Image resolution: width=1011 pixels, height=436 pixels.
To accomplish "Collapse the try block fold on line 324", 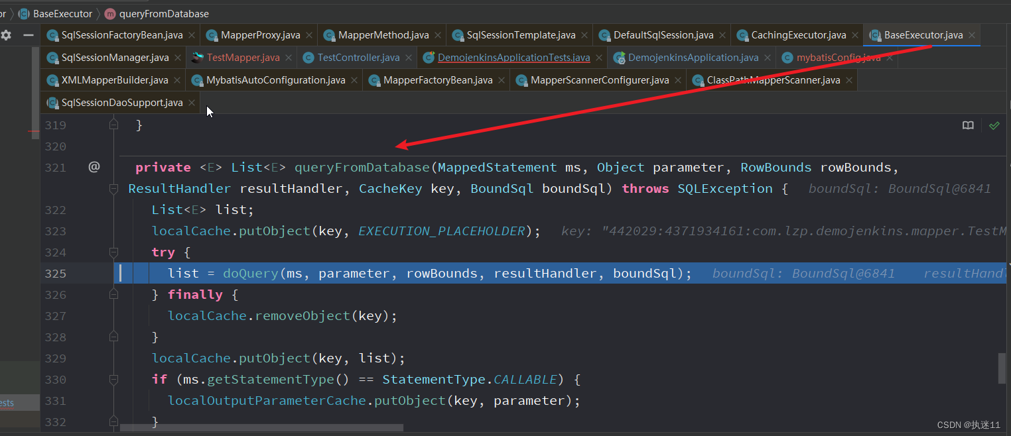I will 113,252.
